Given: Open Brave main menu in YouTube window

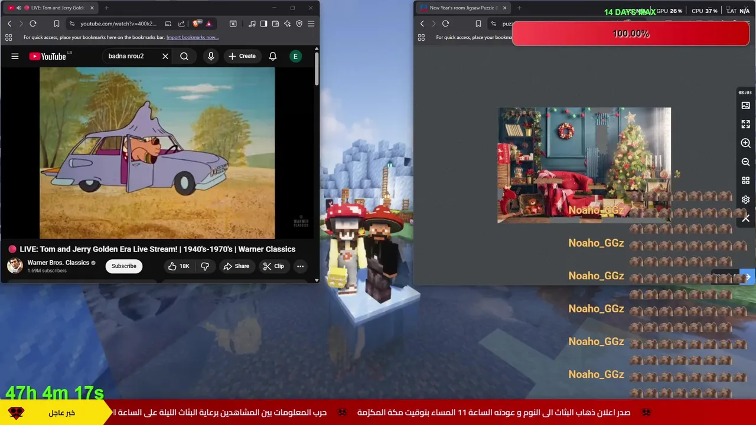Looking at the screenshot, I should click(311, 24).
